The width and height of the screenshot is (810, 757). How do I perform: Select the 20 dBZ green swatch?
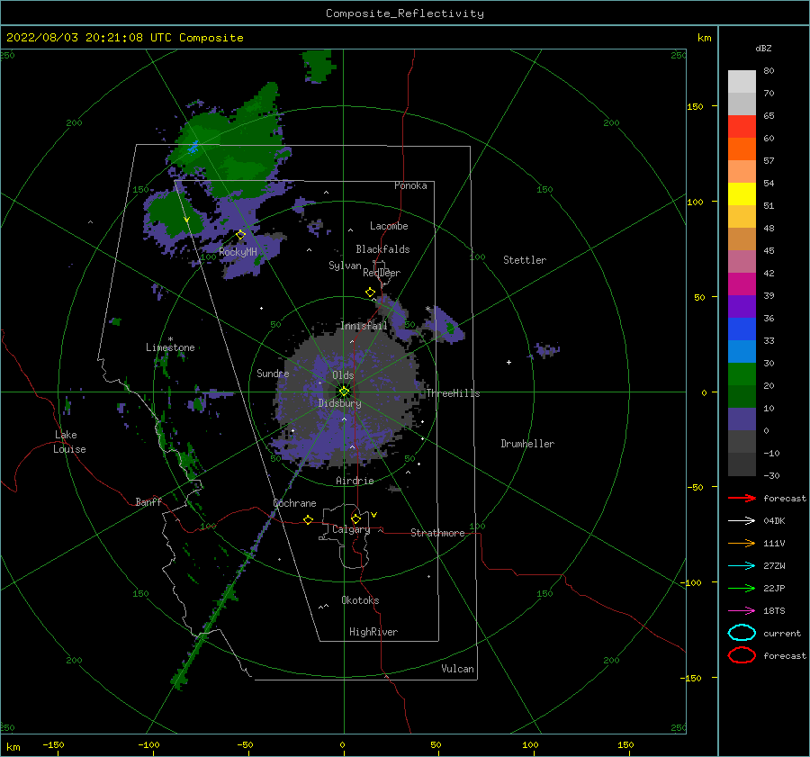[742, 374]
